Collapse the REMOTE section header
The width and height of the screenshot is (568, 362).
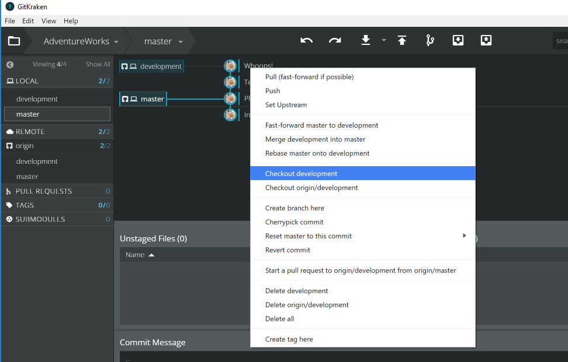(x=58, y=132)
